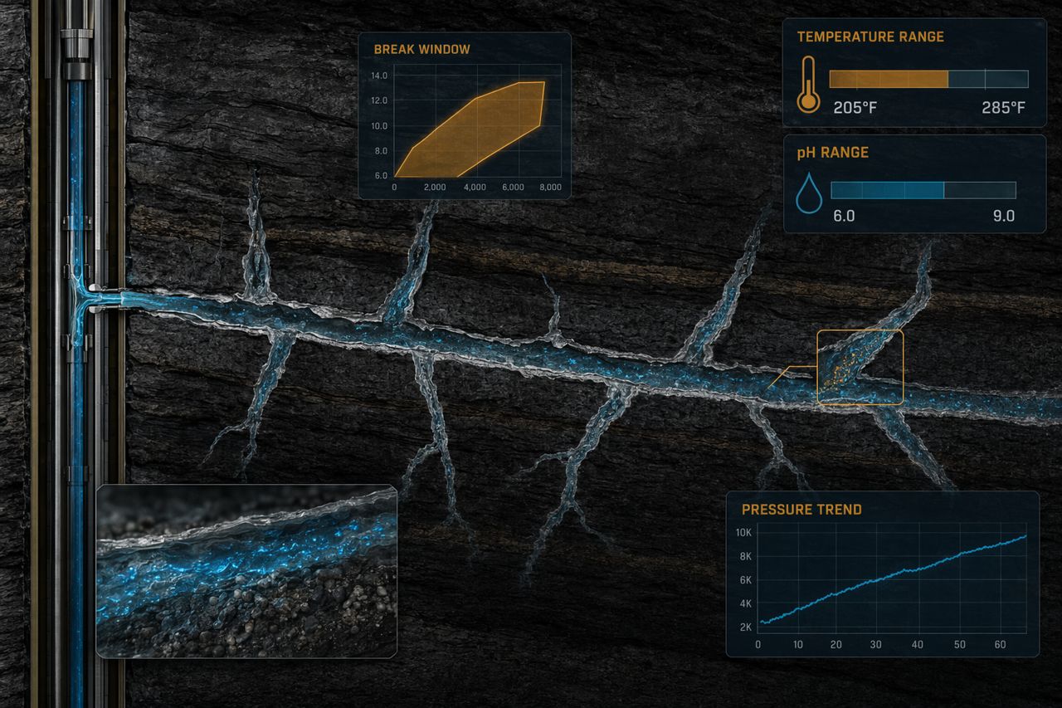The height and width of the screenshot is (708, 1062).
Task: Click the "PRESSURE TREND" panel title
Action: [x=801, y=509]
